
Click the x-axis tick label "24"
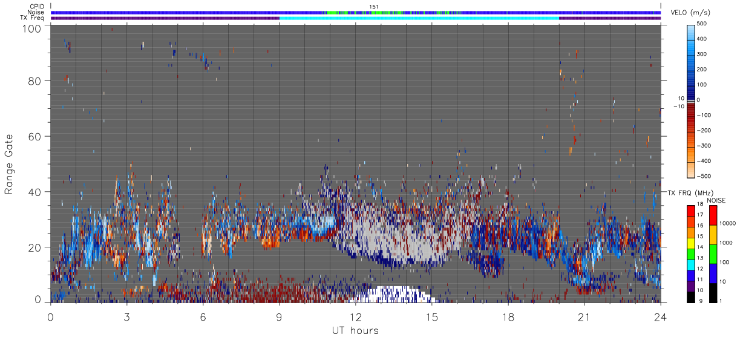click(660, 317)
